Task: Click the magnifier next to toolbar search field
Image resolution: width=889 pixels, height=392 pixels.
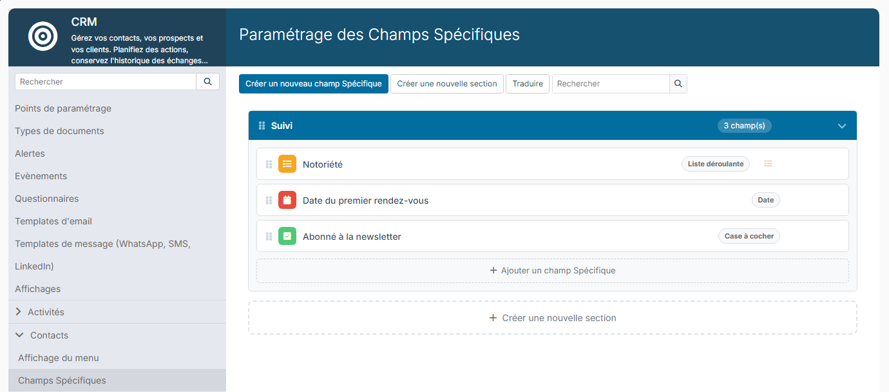Action: (678, 84)
